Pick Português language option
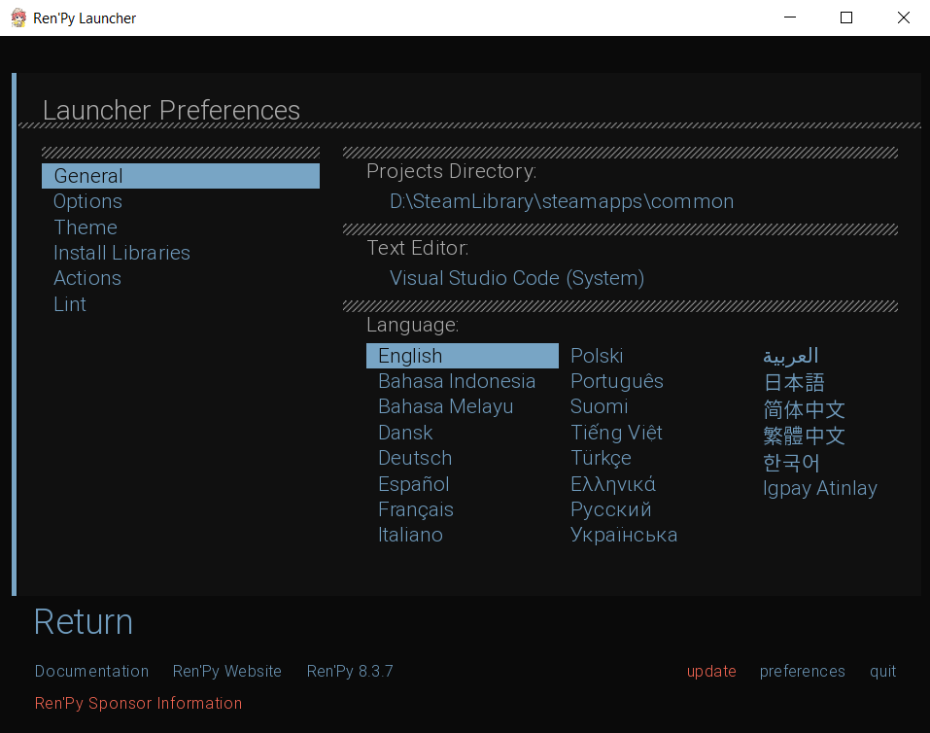Screen dimensions: 930x733 point(617,381)
